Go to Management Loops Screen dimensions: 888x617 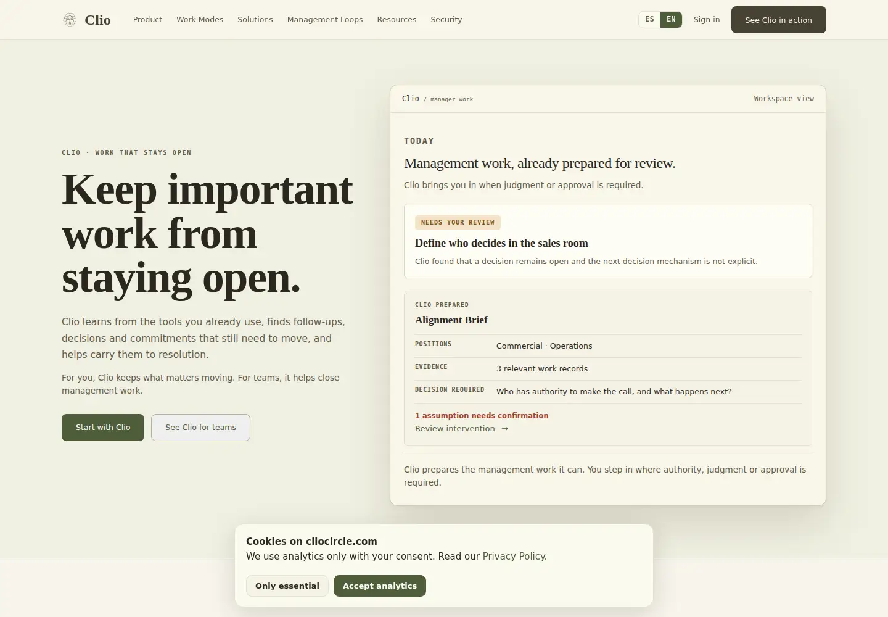point(325,20)
